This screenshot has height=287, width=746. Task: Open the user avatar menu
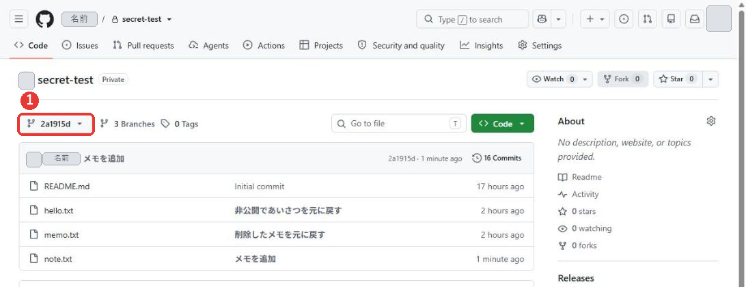[x=719, y=19]
